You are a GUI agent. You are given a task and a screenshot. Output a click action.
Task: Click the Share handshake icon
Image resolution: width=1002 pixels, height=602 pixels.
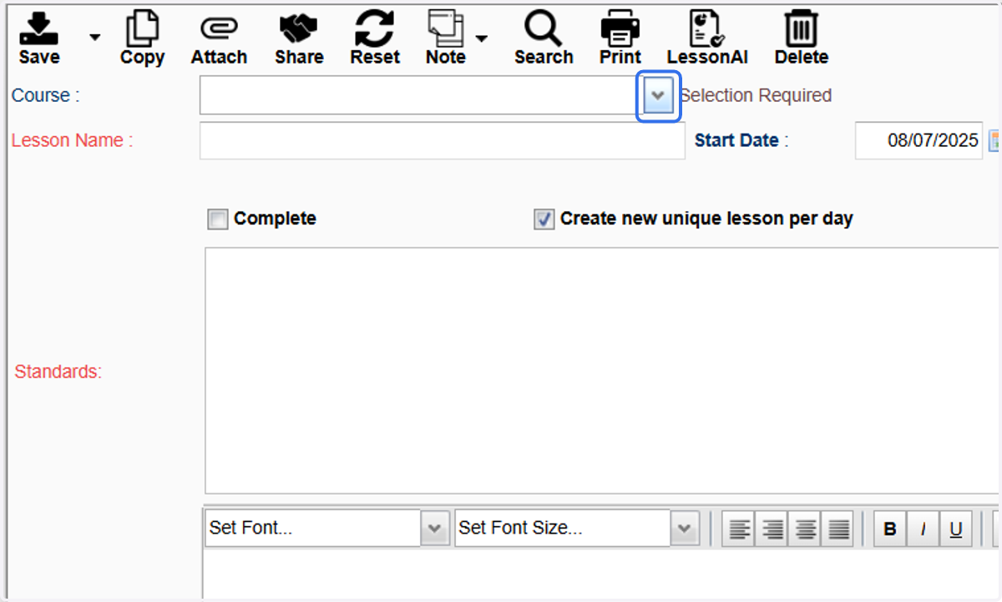(x=299, y=38)
